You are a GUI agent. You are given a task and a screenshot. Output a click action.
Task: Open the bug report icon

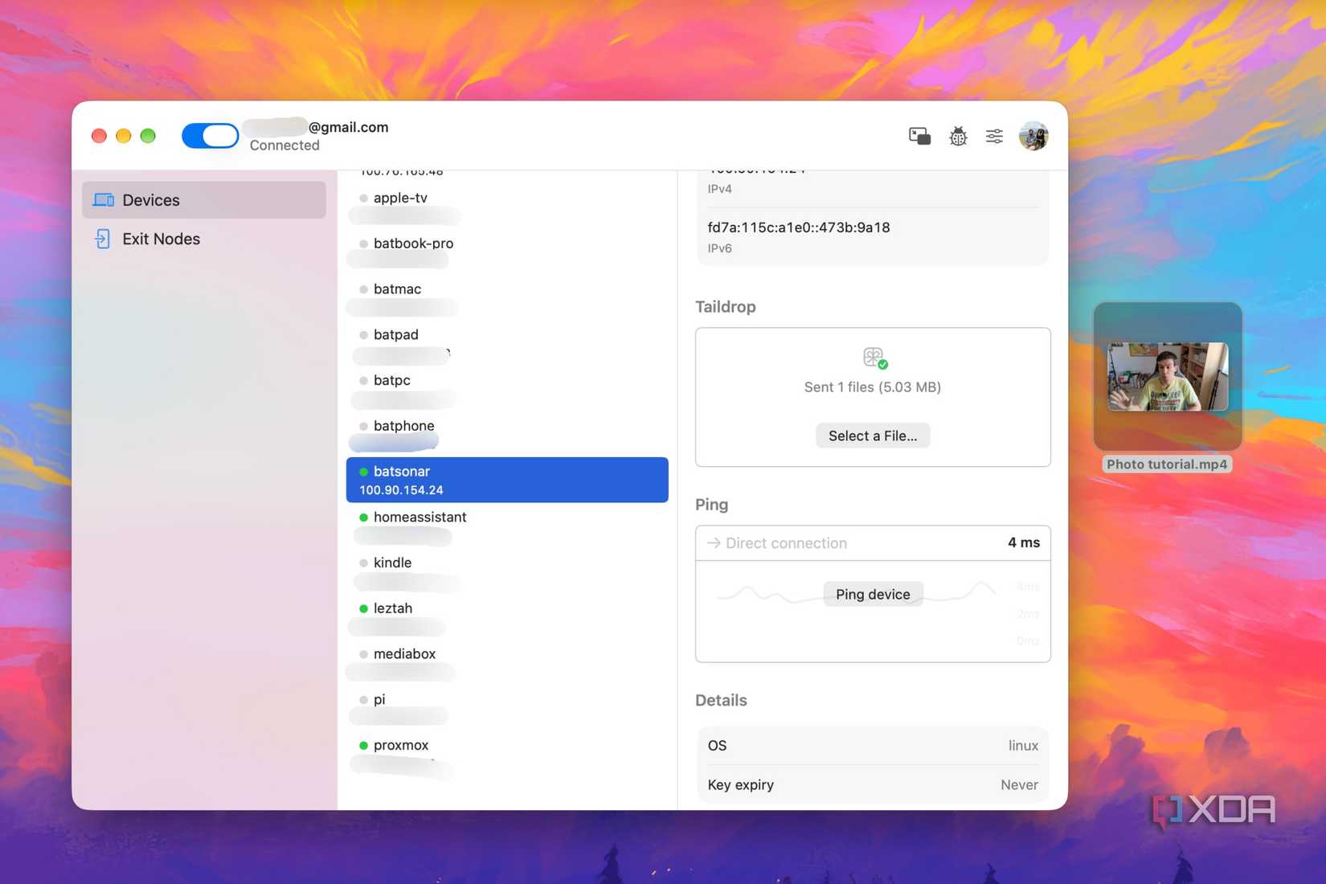pyautogui.click(x=958, y=137)
